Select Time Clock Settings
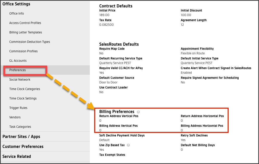This screenshot has height=164, width=259. [23, 98]
